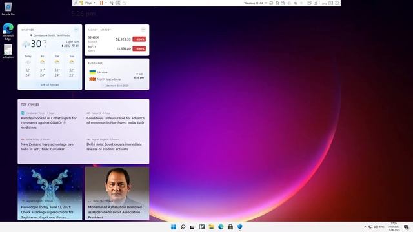Pause the virtual machine
The height and width of the screenshot is (232, 413).
click(x=101, y=3)
